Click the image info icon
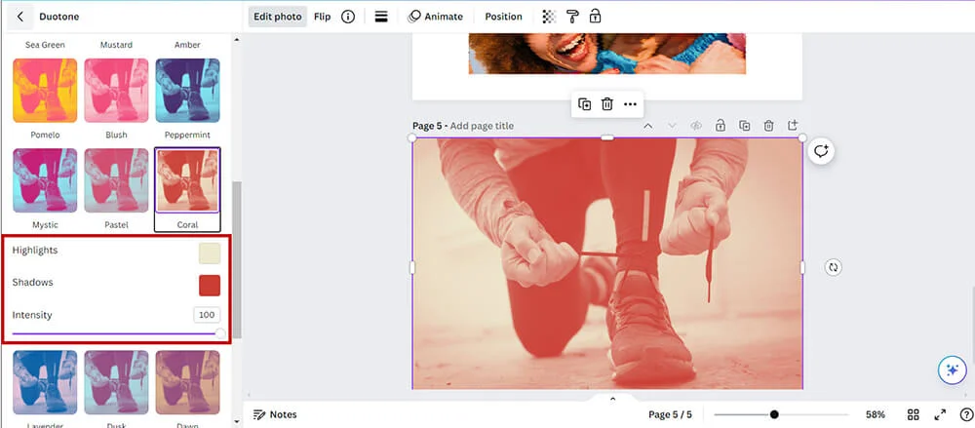This screenshot has height=428, width=975. [x=348, y=17]
